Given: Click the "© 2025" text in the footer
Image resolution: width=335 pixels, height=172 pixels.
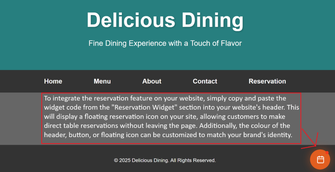Looking at the screenshot, I should tap(122, 160).
